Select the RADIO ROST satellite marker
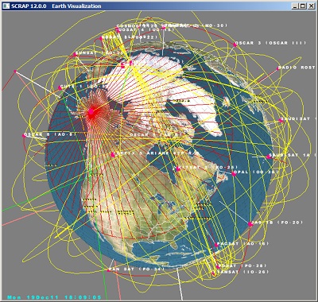 (277, 68)
